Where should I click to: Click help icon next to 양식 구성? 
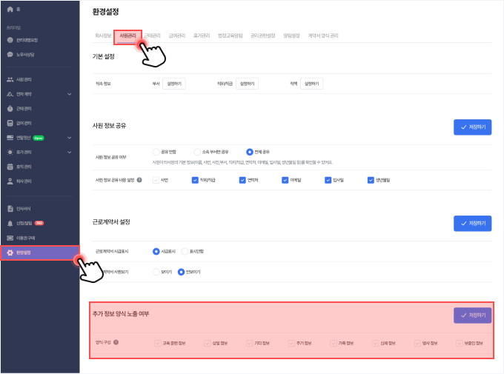click(116, 342)
